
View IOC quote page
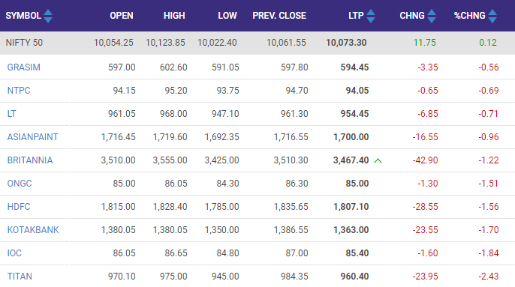(x=14, y=253)
